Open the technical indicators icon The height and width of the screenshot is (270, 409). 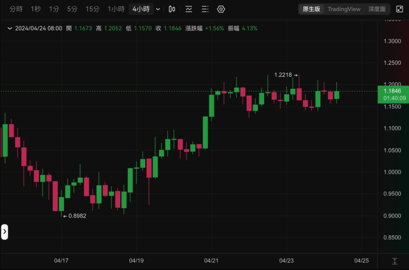pyautogui.click(x=189, y=9)
